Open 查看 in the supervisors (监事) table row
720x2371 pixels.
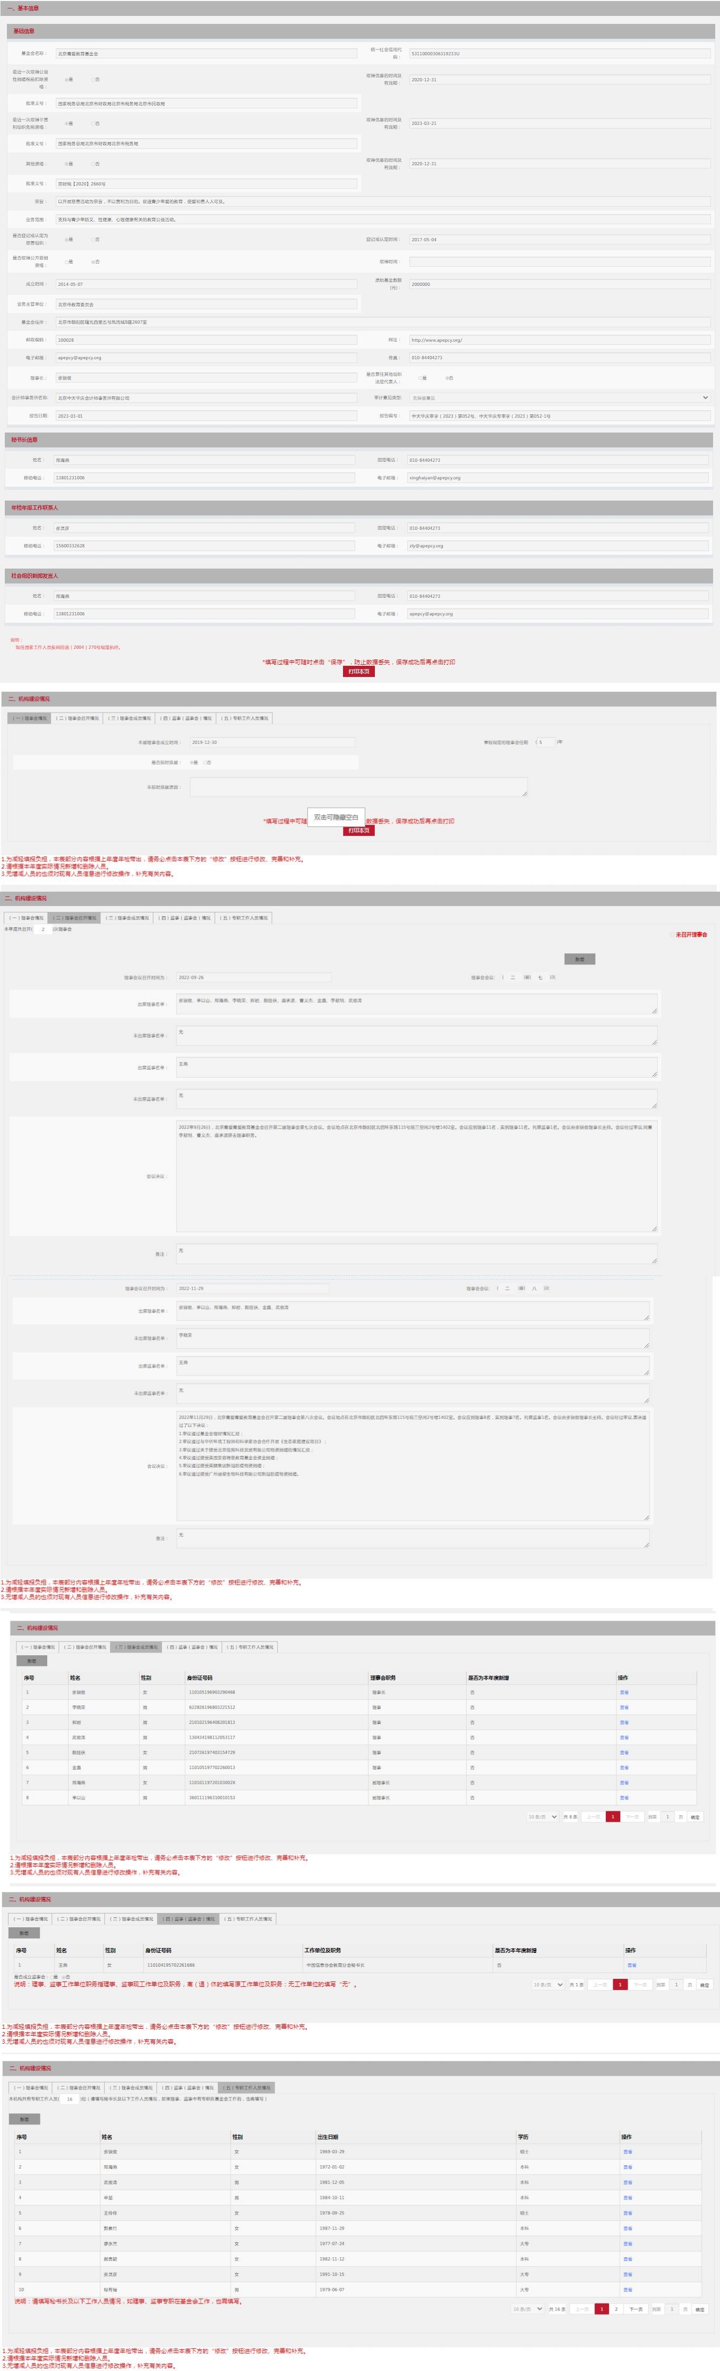pyautogui.click(x=632, y=1965)
